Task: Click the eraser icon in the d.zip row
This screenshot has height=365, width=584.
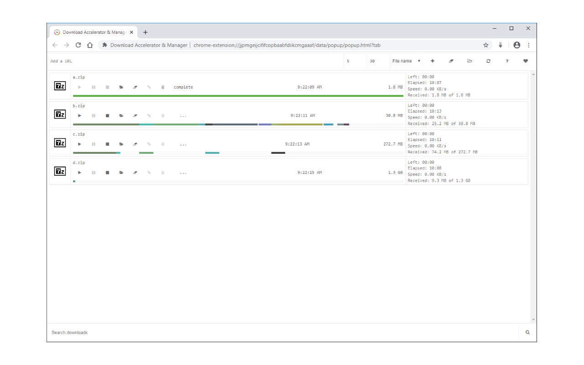Action: click(x=135, y=173)
